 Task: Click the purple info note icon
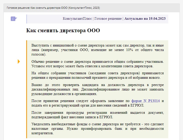(14, 19)
